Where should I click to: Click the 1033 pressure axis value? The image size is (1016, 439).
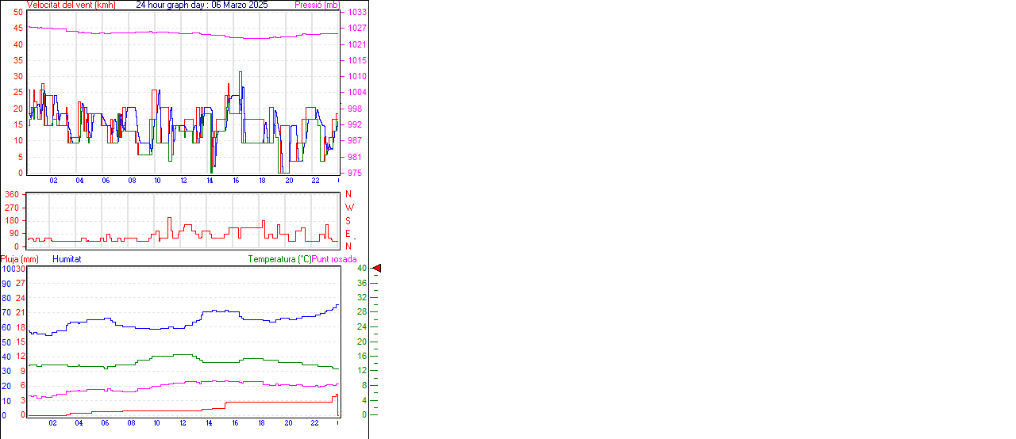(356, 13)
